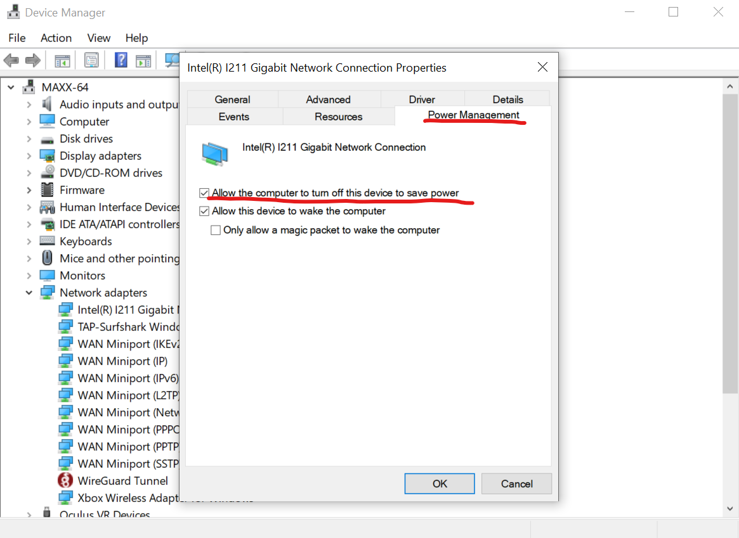
Task: Click the TAP-Surfshark adapter icon
Action: (x=65, y=326)
